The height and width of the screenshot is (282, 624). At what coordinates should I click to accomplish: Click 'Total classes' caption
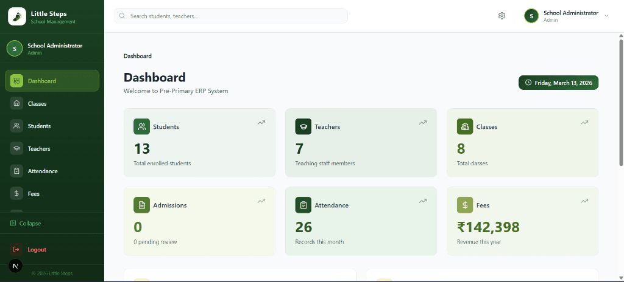472,163
